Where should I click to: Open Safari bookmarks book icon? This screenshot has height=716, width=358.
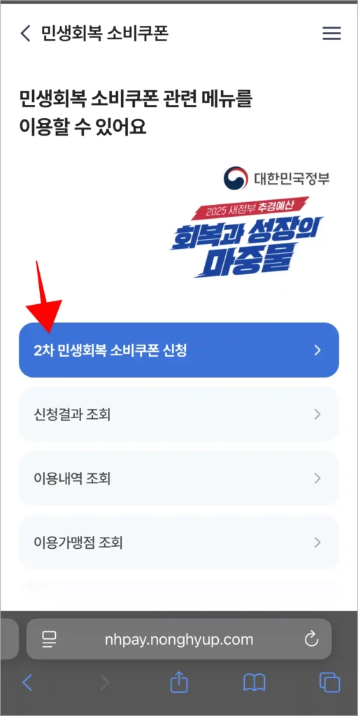(255, 683)
